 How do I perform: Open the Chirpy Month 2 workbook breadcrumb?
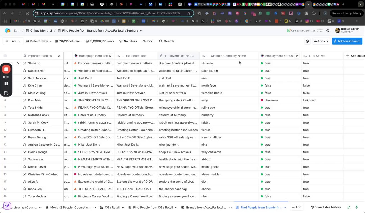[39, 31]
